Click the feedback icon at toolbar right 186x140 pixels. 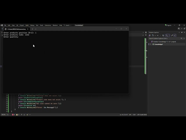[x=184, y=29]
